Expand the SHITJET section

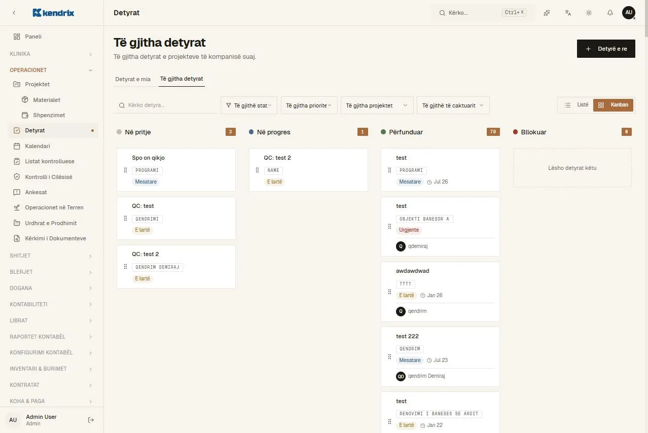pos(52,256)
